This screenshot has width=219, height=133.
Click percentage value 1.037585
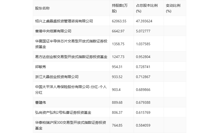click(x=143, y=44)
